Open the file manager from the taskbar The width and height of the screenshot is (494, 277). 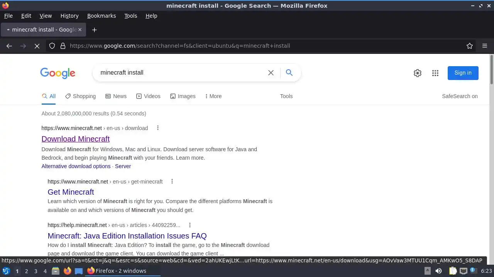tap(56, 271)
